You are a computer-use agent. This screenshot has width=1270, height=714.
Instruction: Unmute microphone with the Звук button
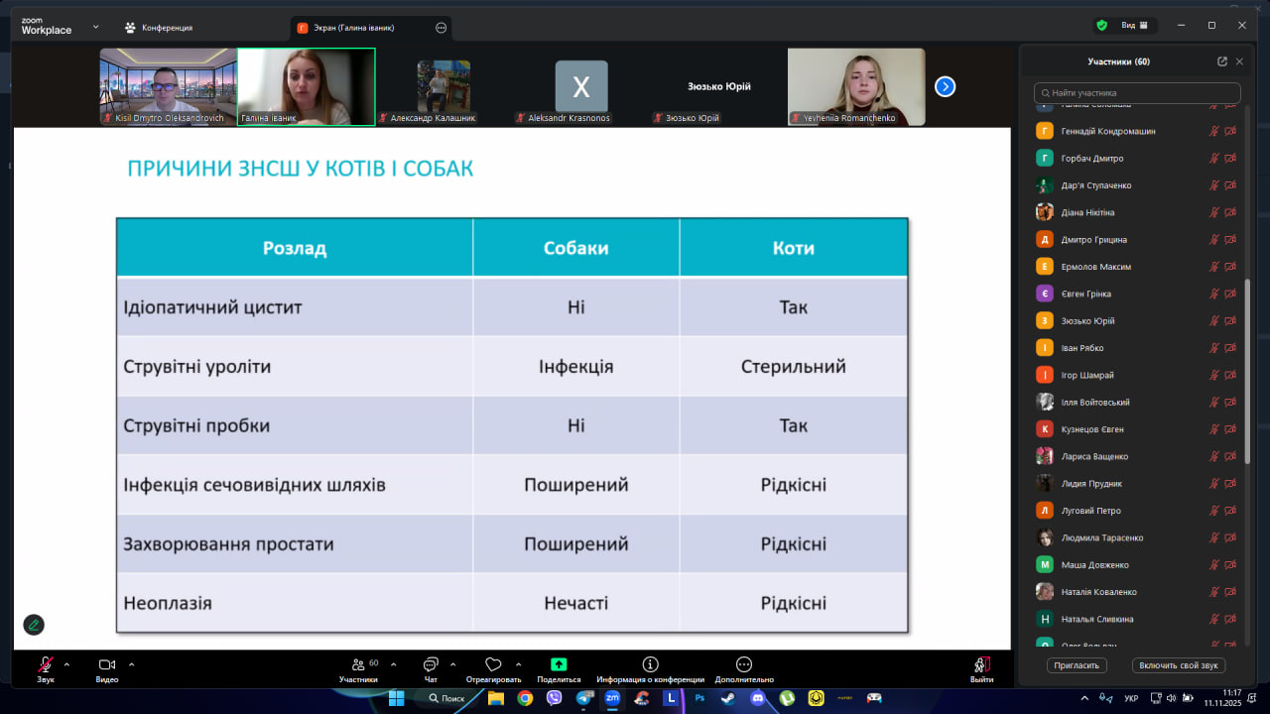(x=46, y=664)
